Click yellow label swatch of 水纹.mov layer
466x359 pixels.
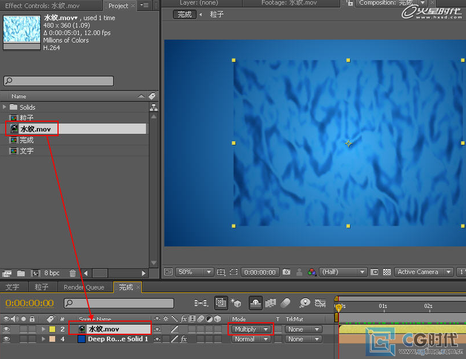tap(52, 329)
